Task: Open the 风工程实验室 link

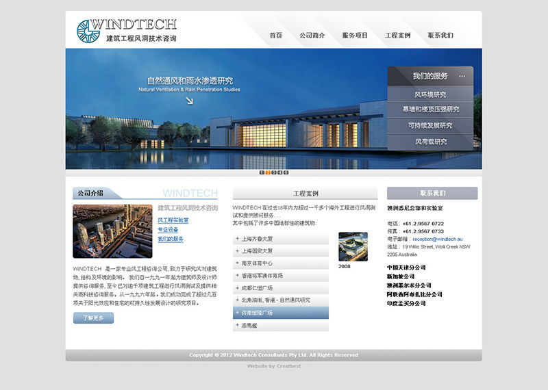Action: 173,220
